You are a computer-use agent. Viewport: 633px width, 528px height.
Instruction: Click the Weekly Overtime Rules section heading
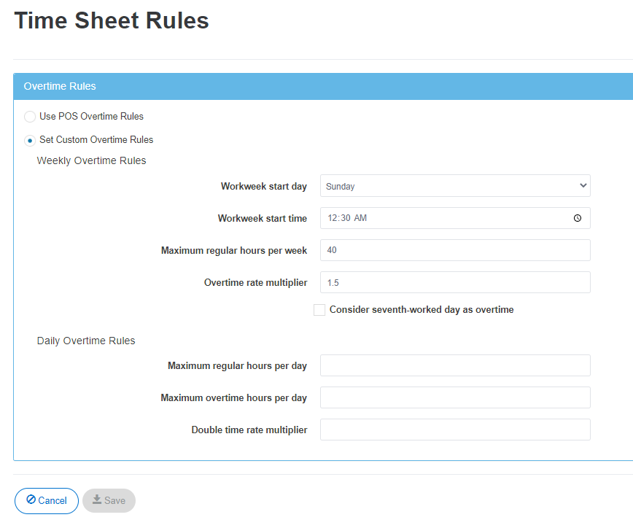coord(91,160)
